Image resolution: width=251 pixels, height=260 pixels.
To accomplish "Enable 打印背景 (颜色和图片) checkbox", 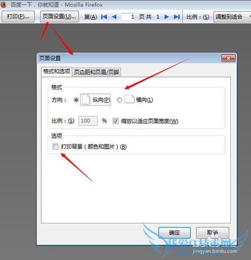I will tap(55, 147).
